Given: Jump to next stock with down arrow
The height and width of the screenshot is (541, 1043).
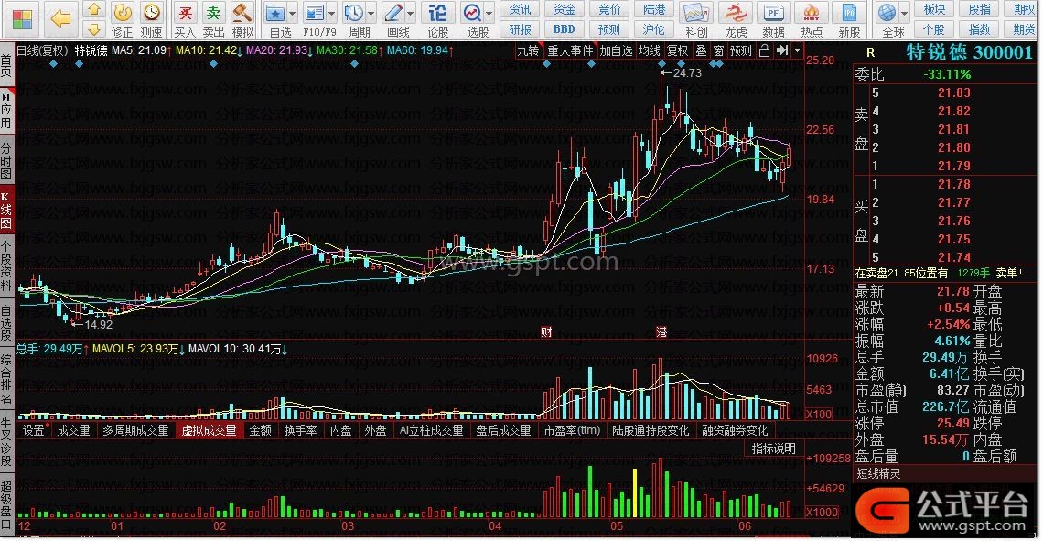Looking at the screenshot, I should coord(94,28).
